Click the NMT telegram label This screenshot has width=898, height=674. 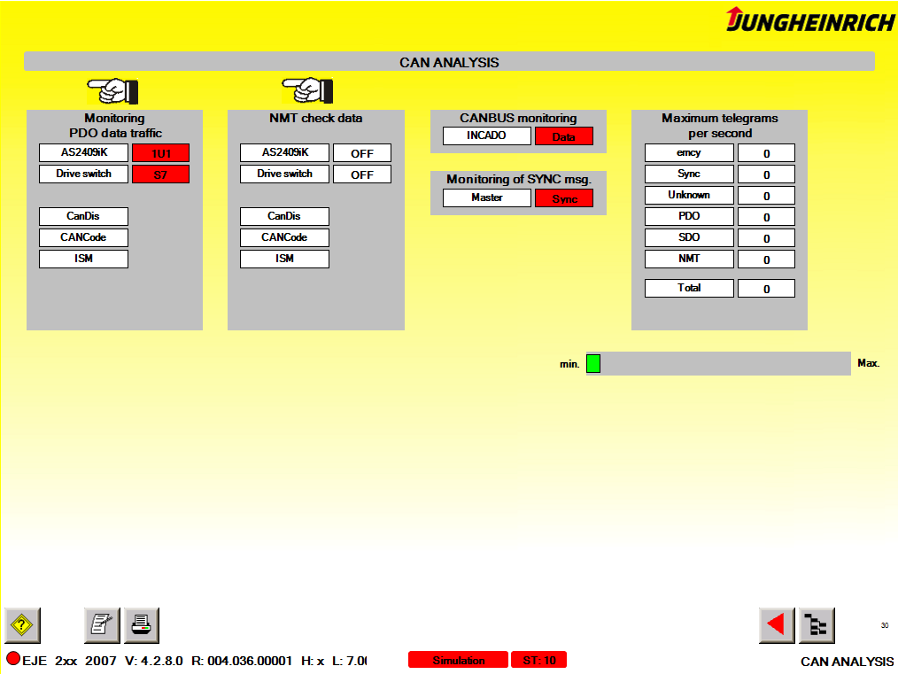pyautogui.click(x=689, y=259)
